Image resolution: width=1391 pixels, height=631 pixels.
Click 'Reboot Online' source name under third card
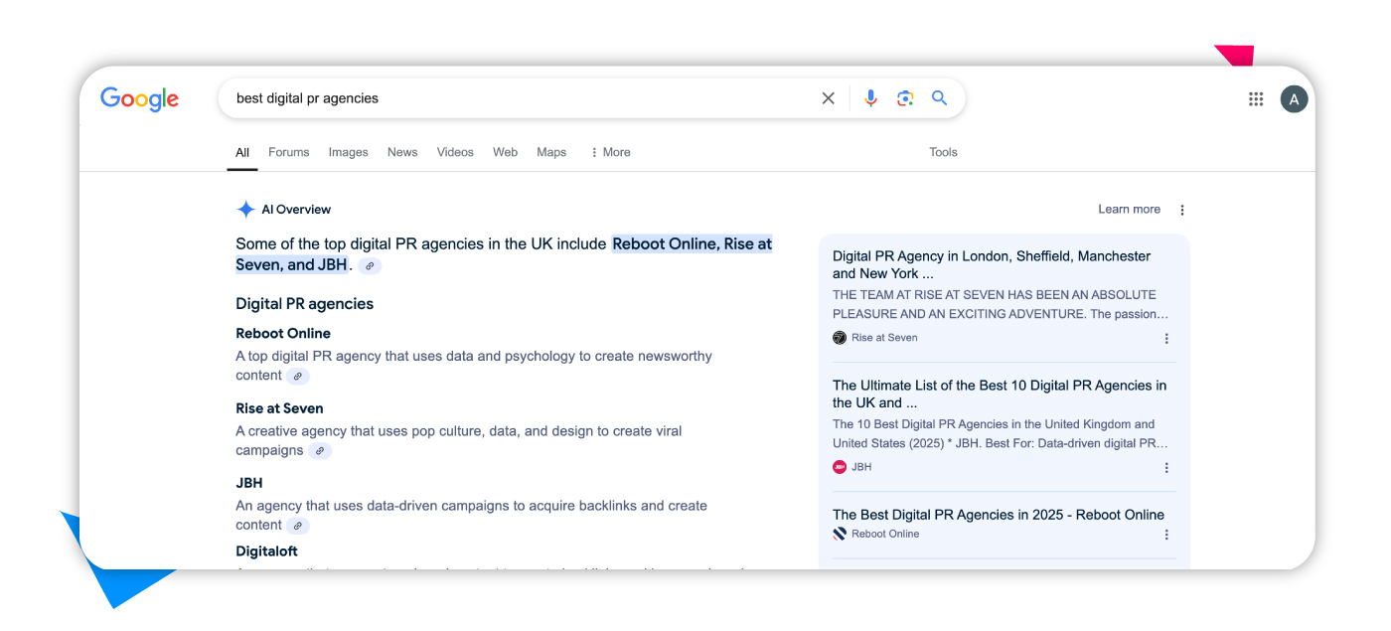coord(885,534)
